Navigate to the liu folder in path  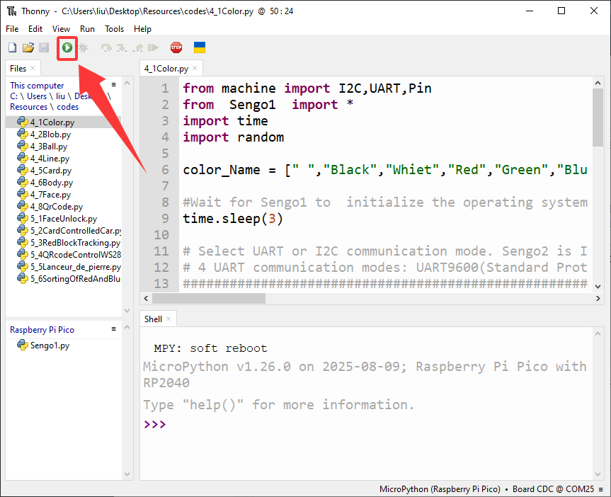[60, 96]
